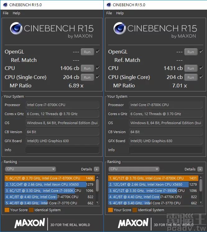This screenshot has width=207, height=232.
Task: Click CB Version field in left window
Action: tap(62, 132)
